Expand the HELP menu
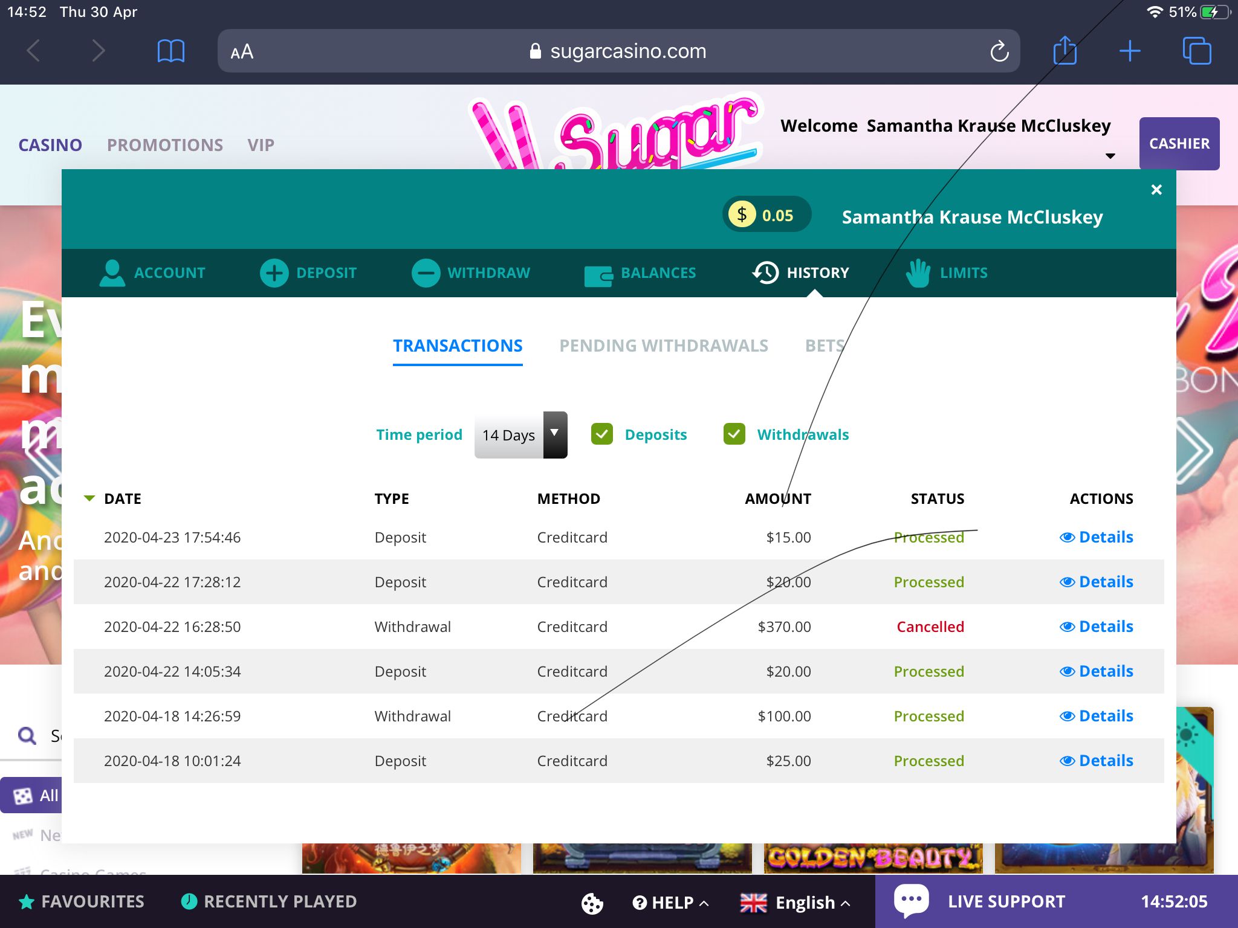 point(670,903)
